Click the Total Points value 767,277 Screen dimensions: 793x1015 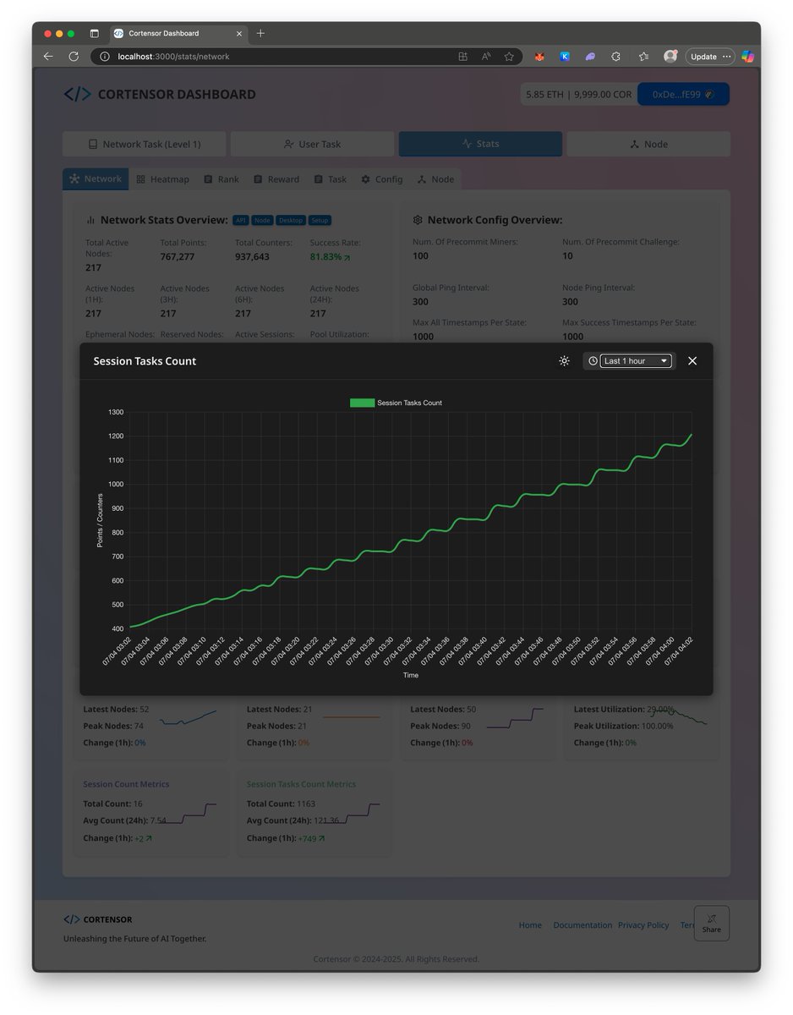(178, 257)
